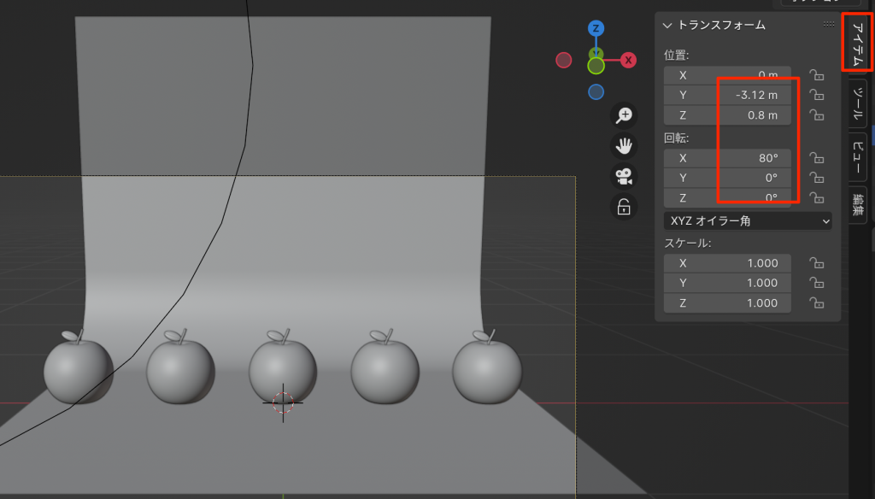Viewport: 875px width, 499px height.
Task: Click the unlabeled blue negative Z gizmo circle
Action: point(596,91)
